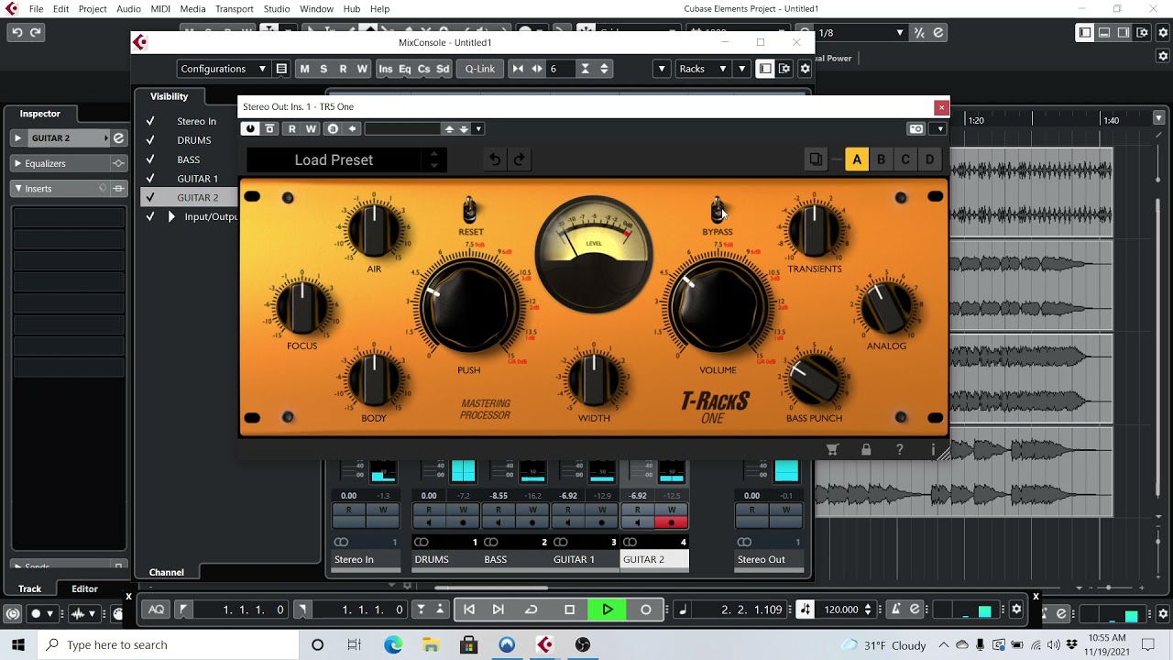The image size is (1173, 660).
Task: Toggle Ins bypass in MixConsole toolbar
Action: tap(386, 69)
